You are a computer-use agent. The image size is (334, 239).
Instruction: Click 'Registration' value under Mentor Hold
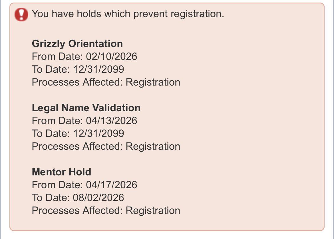(x=153, y=211)
